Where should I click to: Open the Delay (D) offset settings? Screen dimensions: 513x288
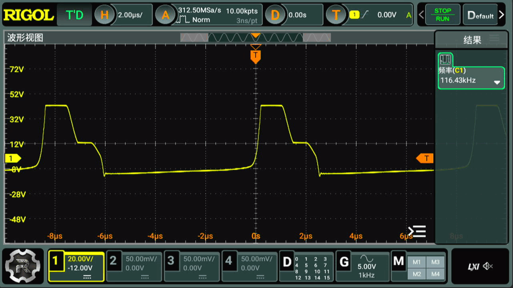(x=275, y=15)
